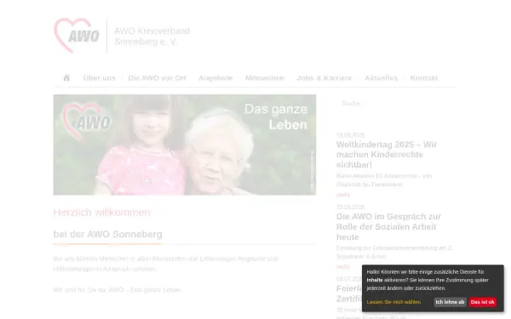Open Die AWO im Gespräch article
Screen dimensions: 511x319
[x=388, y=226]
